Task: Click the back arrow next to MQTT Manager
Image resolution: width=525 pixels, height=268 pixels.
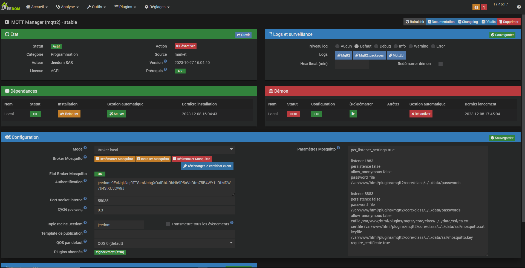Action: tap(7, 22)
